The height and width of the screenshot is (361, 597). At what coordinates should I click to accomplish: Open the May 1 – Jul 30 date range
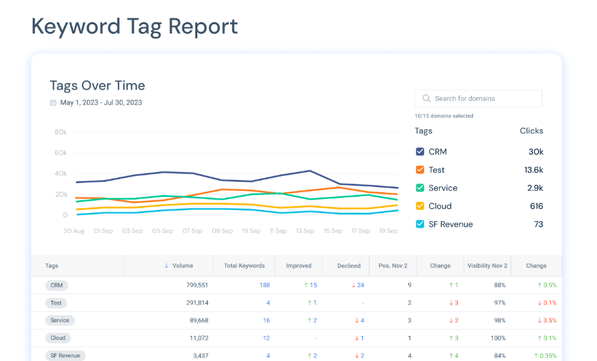(101, 103)
